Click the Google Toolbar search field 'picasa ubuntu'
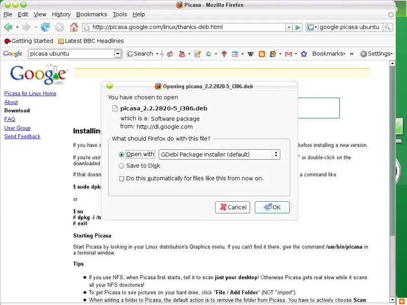This screenshot has height=305, width=407. (x=71, y=54)
